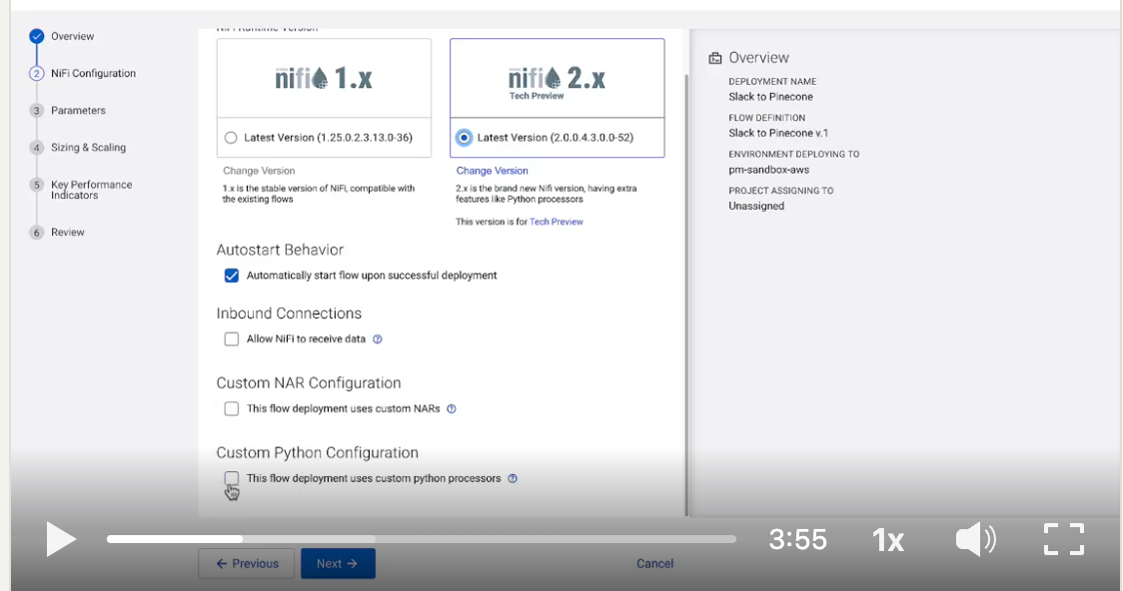Click the Overview clipboard icon in summary panel
This screenshot has height=591, width=1123.
pos(713,57)
